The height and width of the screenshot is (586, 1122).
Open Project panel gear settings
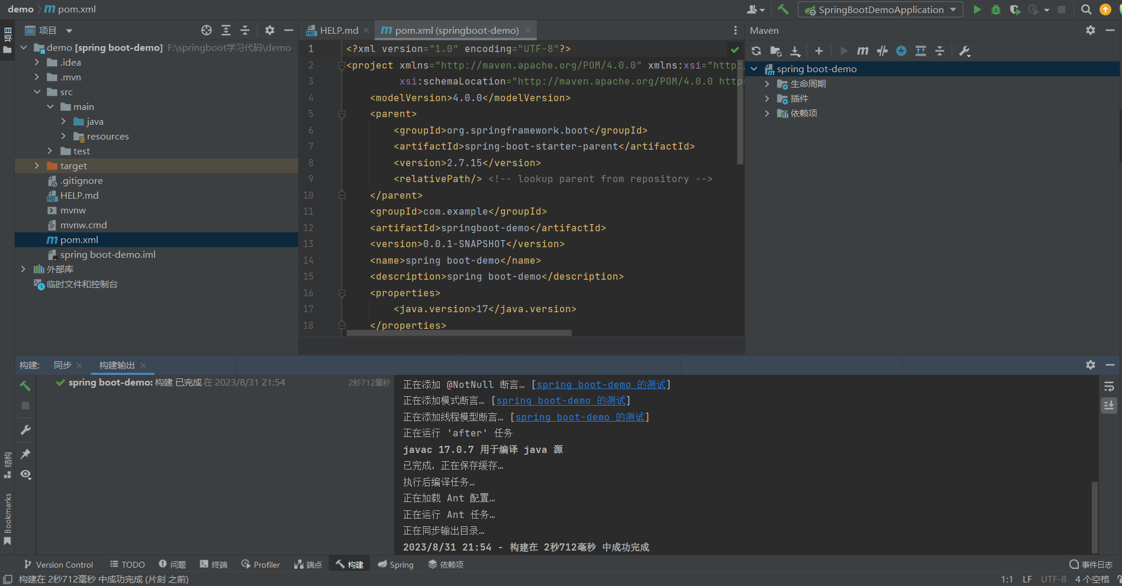[x=270, y=30]
